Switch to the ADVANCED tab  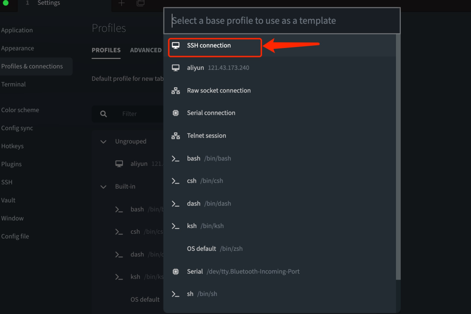pyautogui.click(x=146, y=50)
